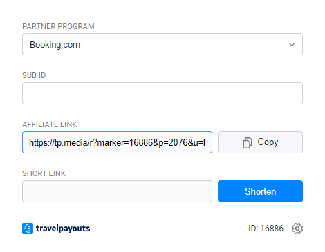
Task: Click the Shorten button
Action: (260, 191)
